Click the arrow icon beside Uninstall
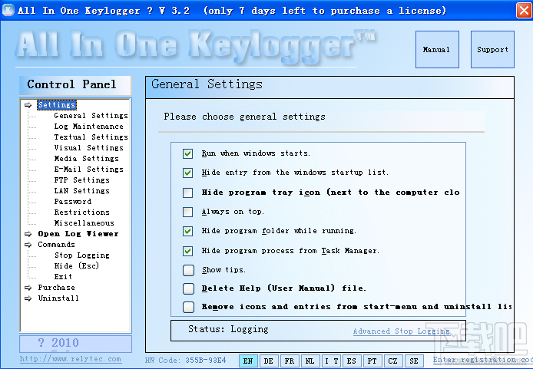Image resolution: width=533 pixels, height=369 pixels. point(28,298)
